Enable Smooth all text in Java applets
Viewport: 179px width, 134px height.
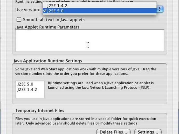(x=19, y=19)
